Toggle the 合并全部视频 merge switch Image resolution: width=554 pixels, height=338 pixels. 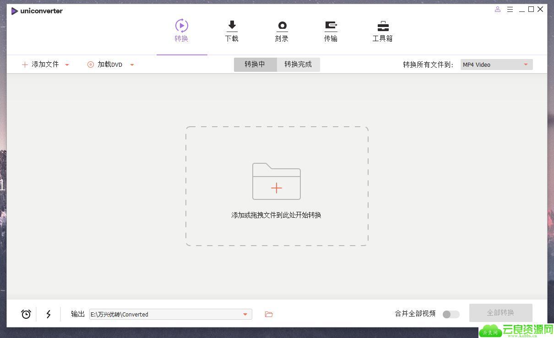tap(451, 314)
